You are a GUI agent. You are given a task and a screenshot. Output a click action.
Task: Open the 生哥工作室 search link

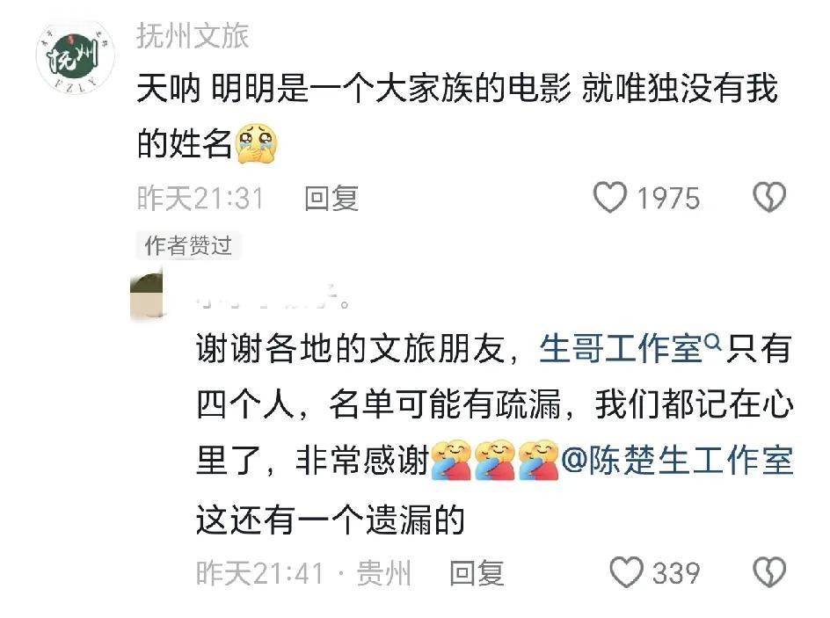tap(622, 349)
